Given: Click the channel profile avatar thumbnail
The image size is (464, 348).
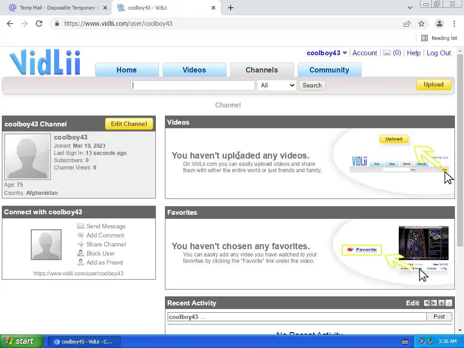Looking at the screenshot, I should tap(28, 156).
